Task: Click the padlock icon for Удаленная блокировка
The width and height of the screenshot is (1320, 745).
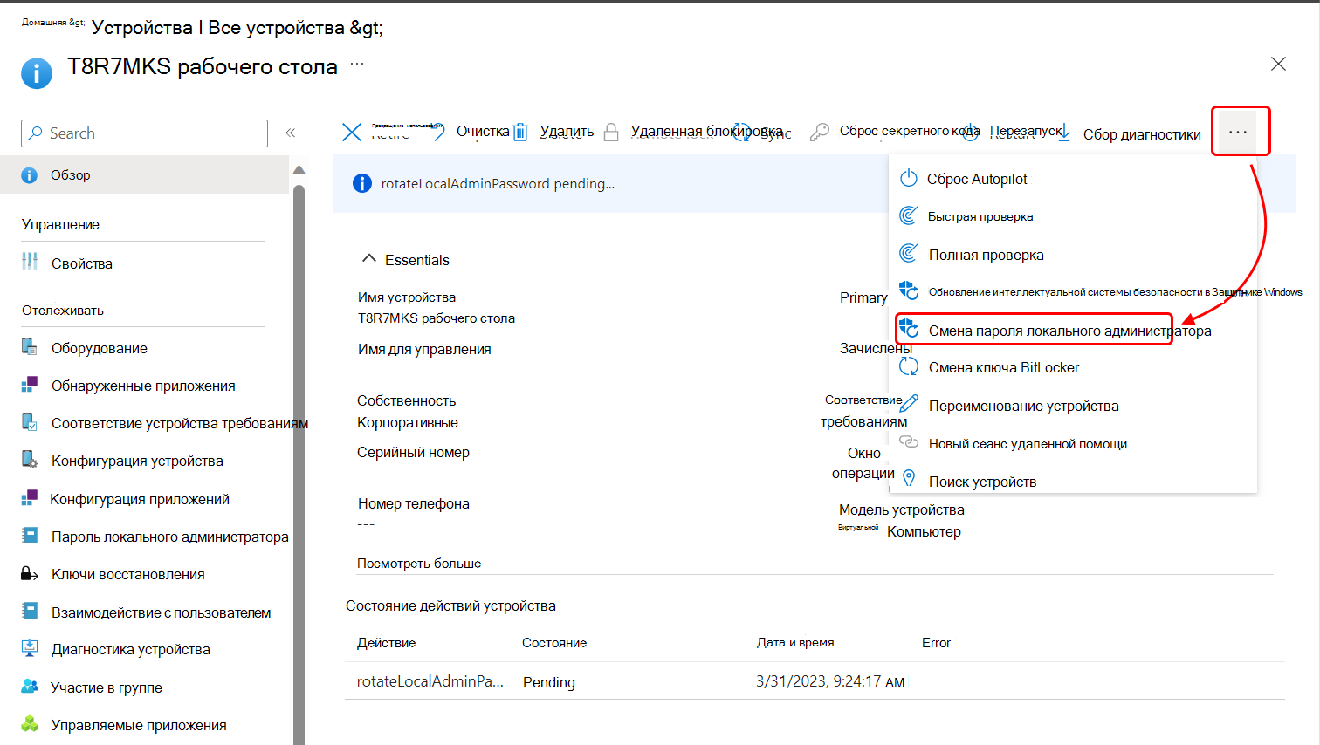Action: [x=611, y=132]
